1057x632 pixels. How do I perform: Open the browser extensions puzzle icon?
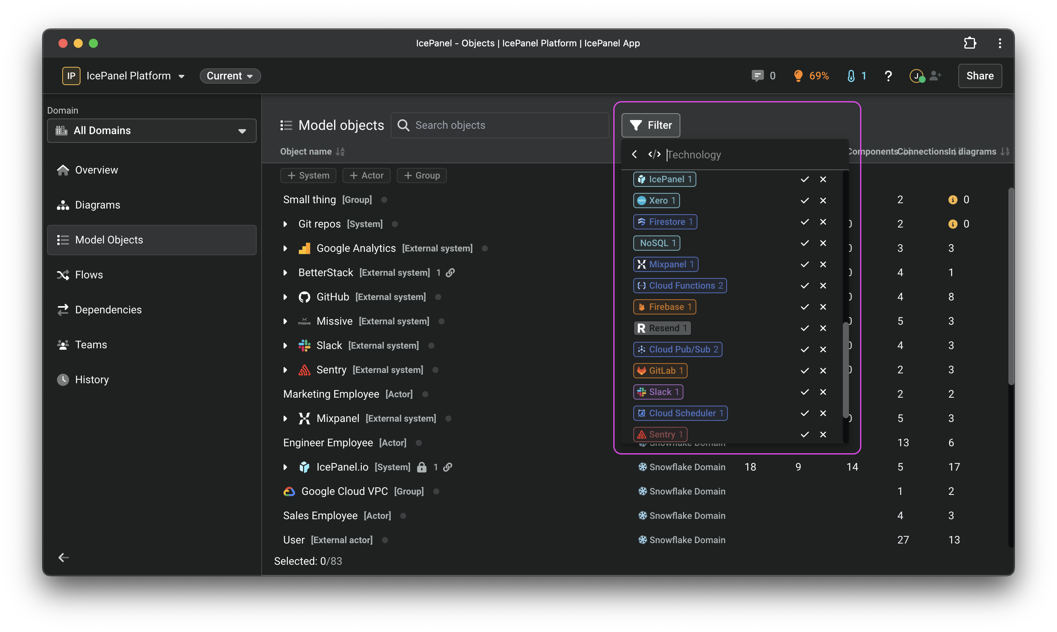click(x=970, y=43)
